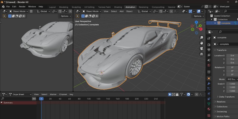Open the Object Constraints tab

(x=209, y=99)
